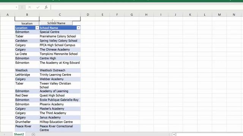The width and height of the screenshot is (243, 136).
Task: Select the Peace River Correctional Centre cell
Action: click(60, 128)
